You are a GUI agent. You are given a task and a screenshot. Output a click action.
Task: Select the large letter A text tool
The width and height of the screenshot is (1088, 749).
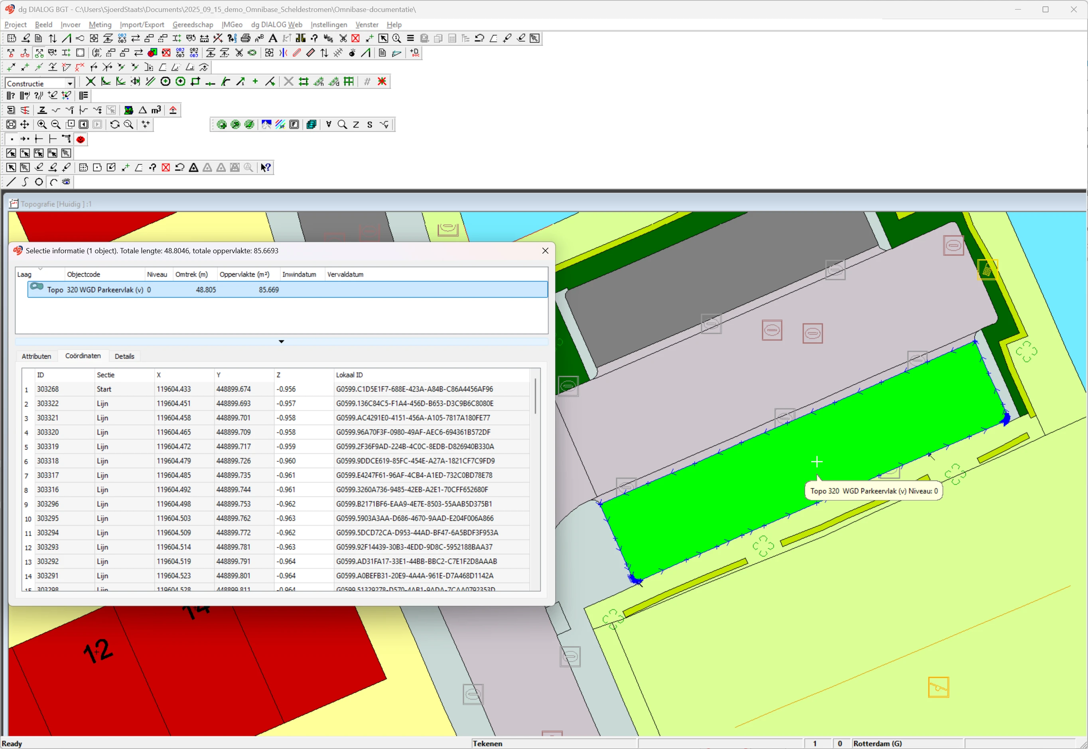pos(273,38)
